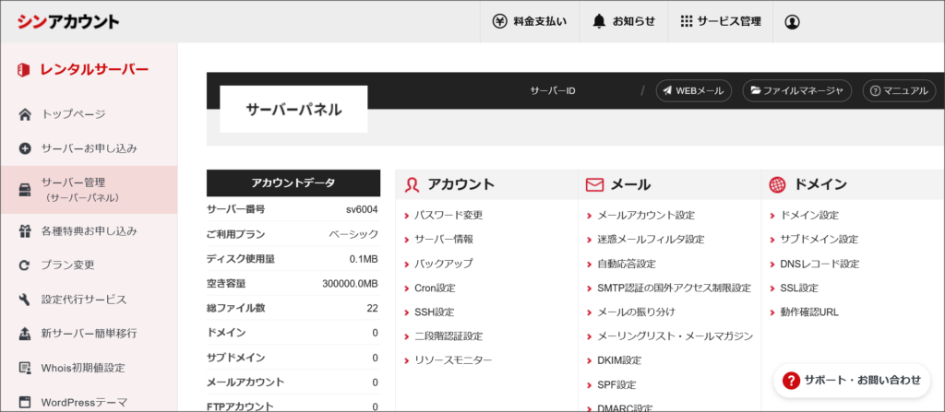Click the プラン変更 refresh icon item
Viewport: 945px width, 412px height.
tap(67, 265)
